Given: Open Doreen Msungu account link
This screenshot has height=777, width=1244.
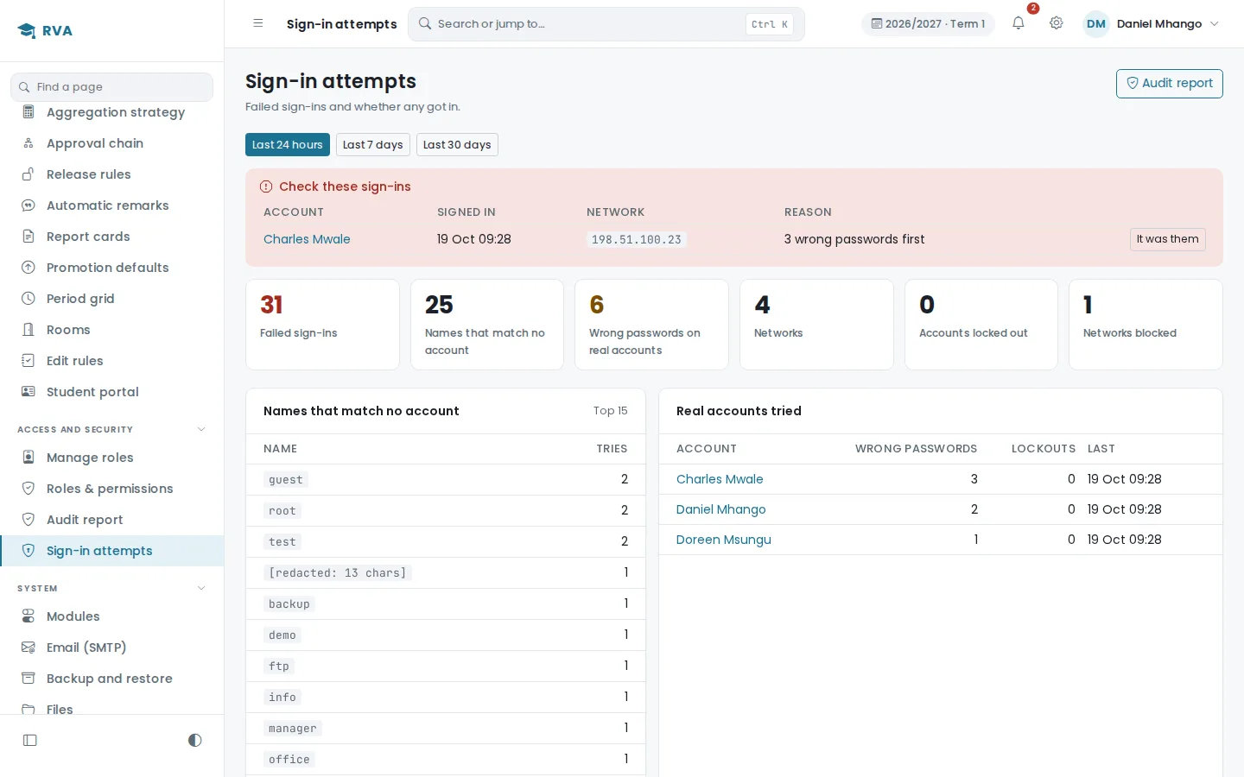Looking at the screenshot, I should 724,540.
